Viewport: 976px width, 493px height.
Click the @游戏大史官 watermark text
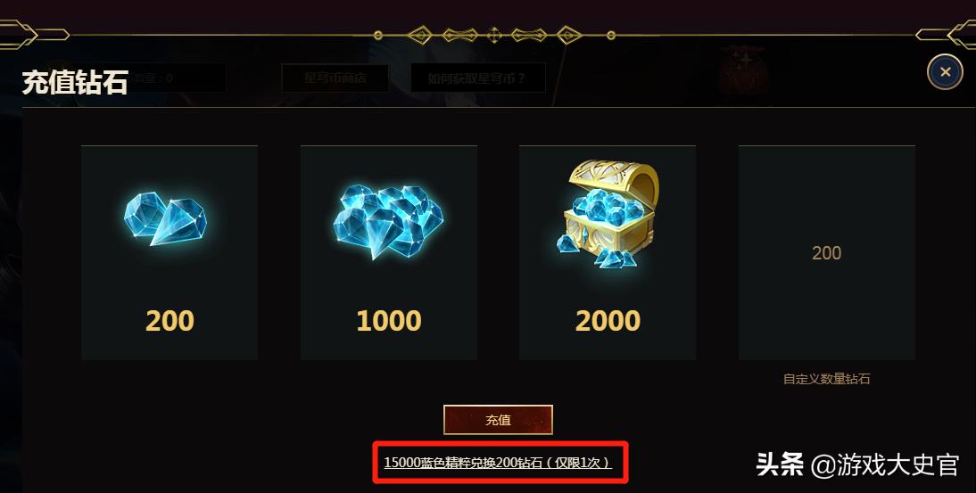point(884,465)
